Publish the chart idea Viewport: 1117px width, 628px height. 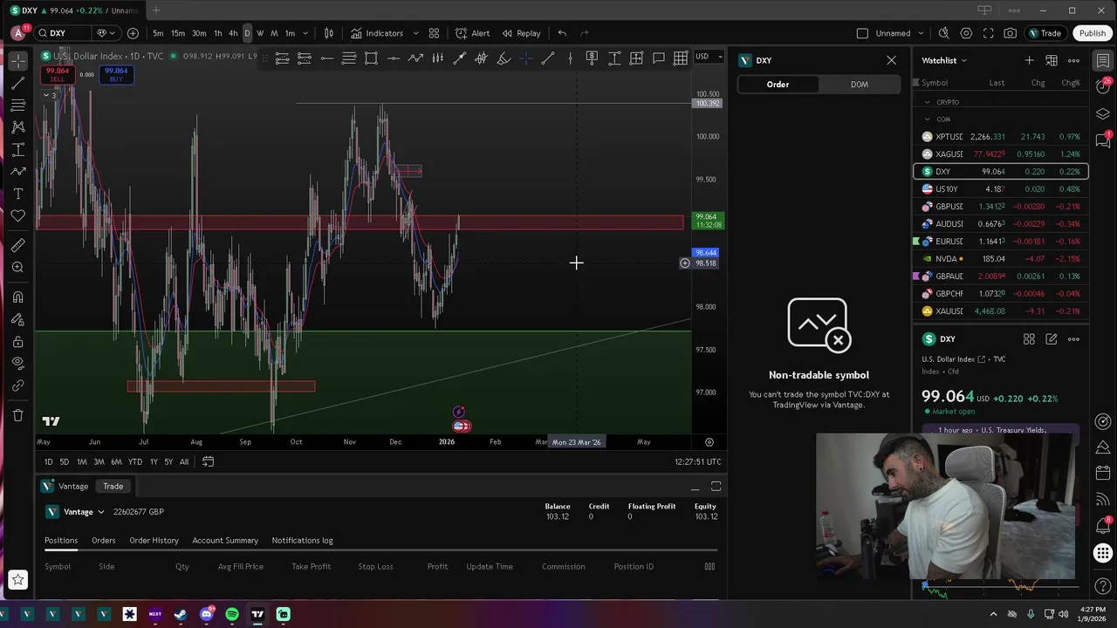(1092, 33)
